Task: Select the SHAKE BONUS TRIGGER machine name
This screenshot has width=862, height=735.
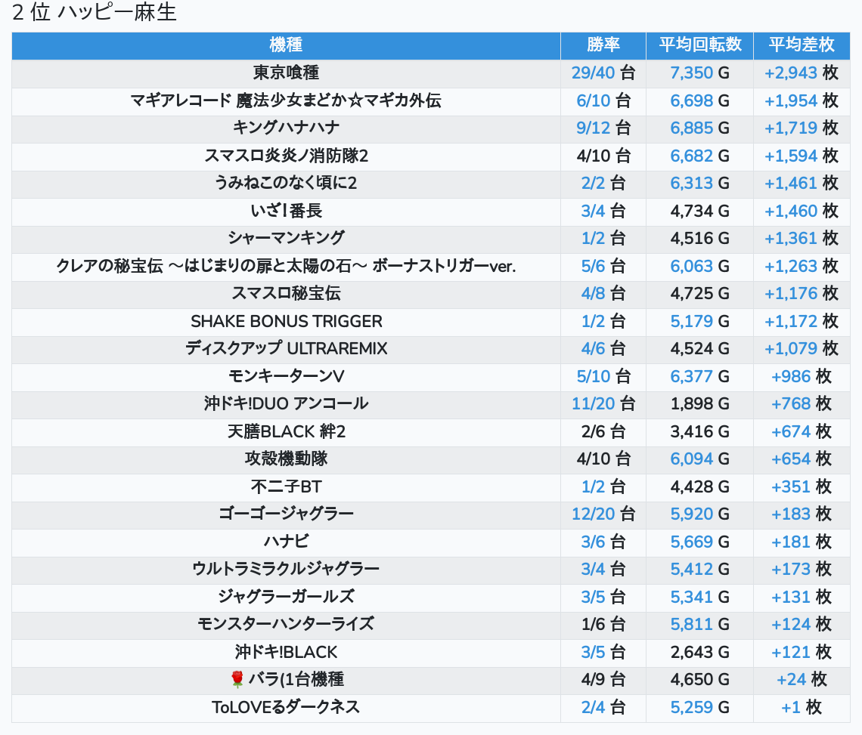Action: [286, 321]
